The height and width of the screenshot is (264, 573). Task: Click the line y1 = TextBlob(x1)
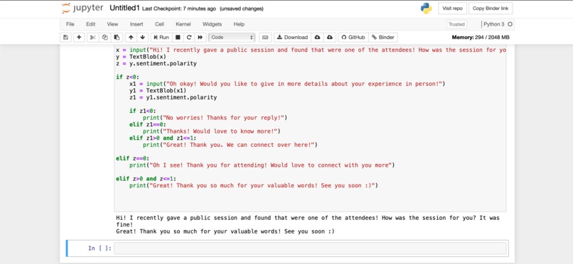[x=158, y=90]
